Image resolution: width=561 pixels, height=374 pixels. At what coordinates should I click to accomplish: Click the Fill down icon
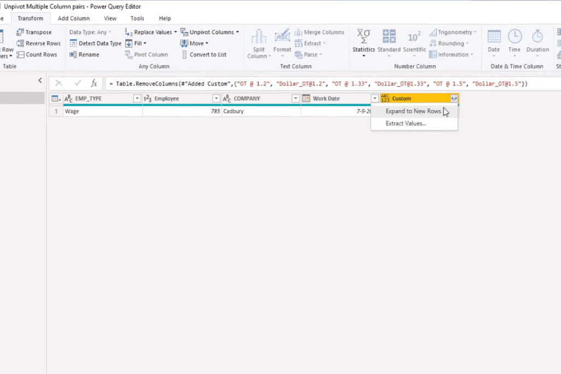[129, 43]
